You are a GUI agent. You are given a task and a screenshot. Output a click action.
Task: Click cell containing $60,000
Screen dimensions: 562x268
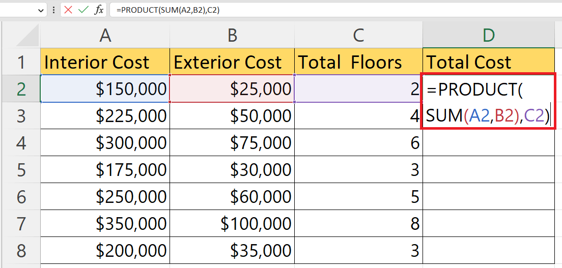[x=232, y=196]
